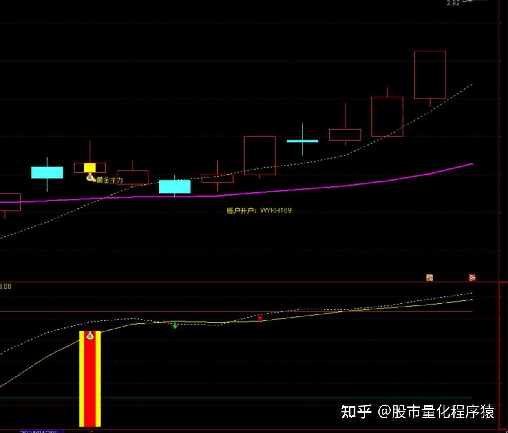Open the 涨 badge
This screenshot has height=433, width=508.
point(472,277)
